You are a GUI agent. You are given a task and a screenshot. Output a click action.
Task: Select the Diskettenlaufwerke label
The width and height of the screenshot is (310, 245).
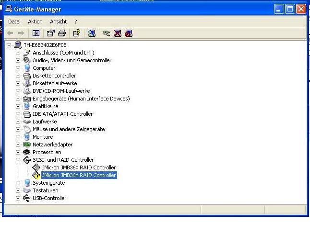coord(55,83)
